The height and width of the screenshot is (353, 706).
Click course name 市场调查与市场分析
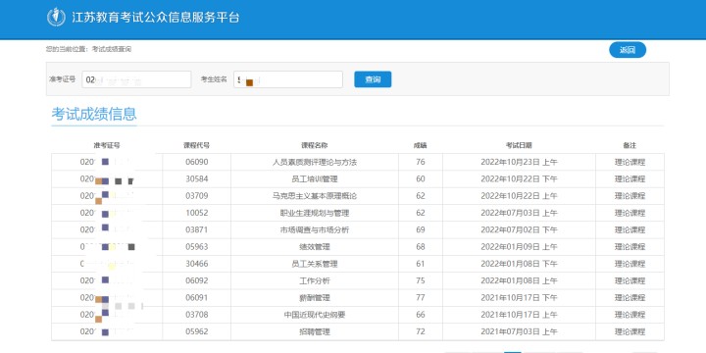coord(315,229)
